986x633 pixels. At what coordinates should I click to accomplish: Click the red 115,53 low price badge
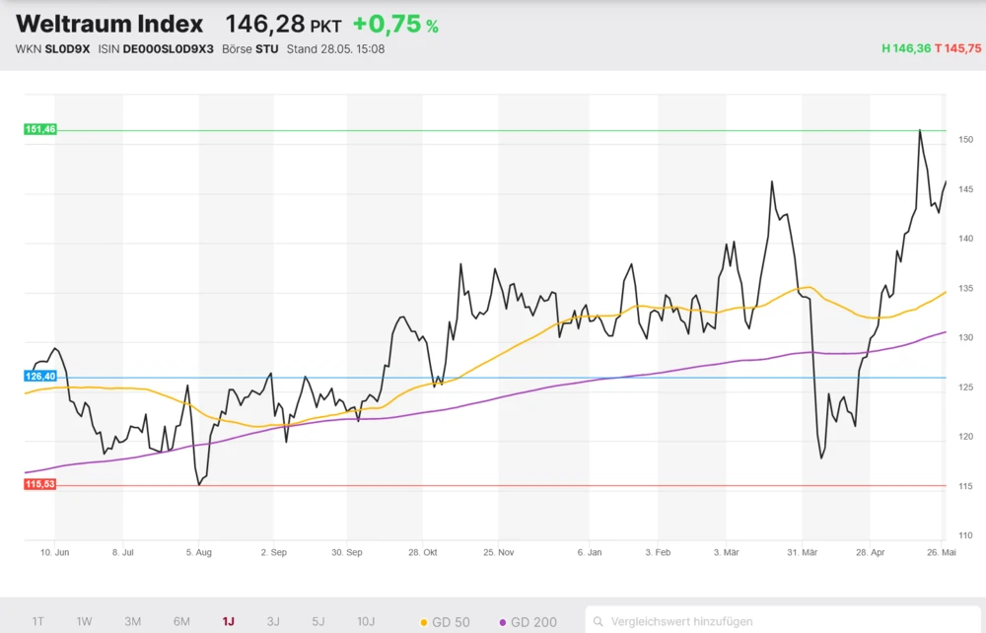tap(40, 484)
